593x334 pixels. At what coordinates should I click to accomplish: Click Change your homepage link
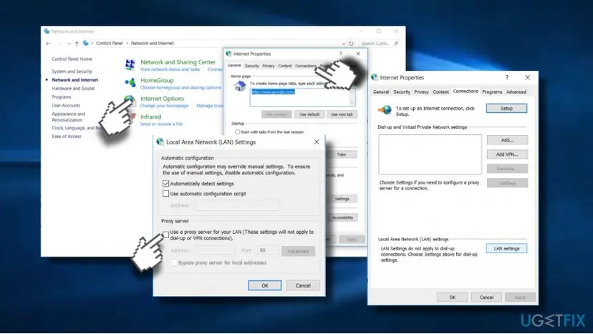(x=164, y=106)
